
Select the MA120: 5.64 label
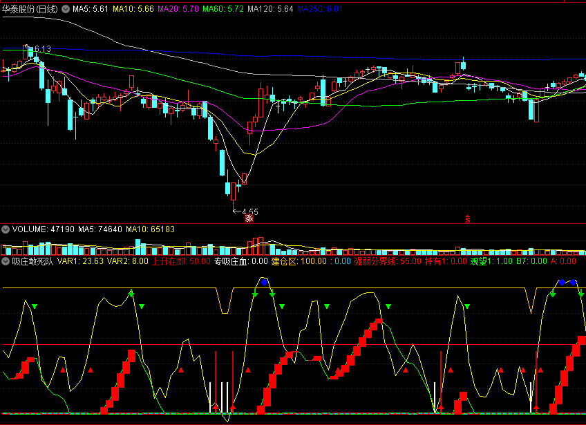[271, 9]
